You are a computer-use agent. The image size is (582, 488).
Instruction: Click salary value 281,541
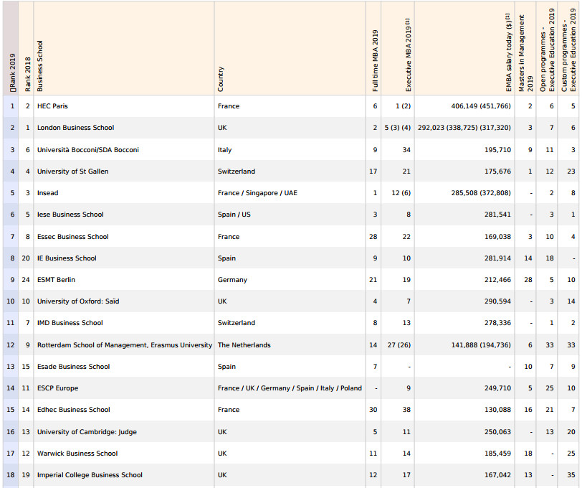click(x=497, y=215)
